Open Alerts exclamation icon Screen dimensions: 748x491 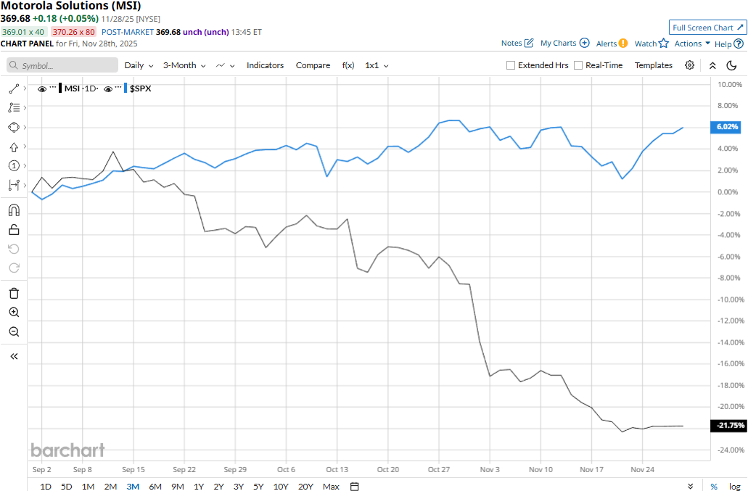[x=623, y=44]
